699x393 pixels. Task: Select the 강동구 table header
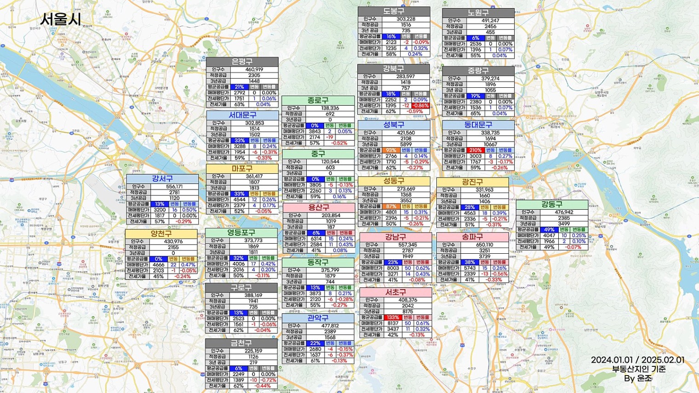point(552,205)
